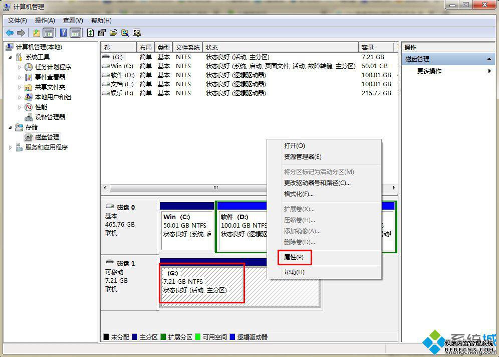Image resolution: width=499 pixels, height=357 pixels.
Task: Expand the 共享文件夹 arrow
Action: [20, 87]
